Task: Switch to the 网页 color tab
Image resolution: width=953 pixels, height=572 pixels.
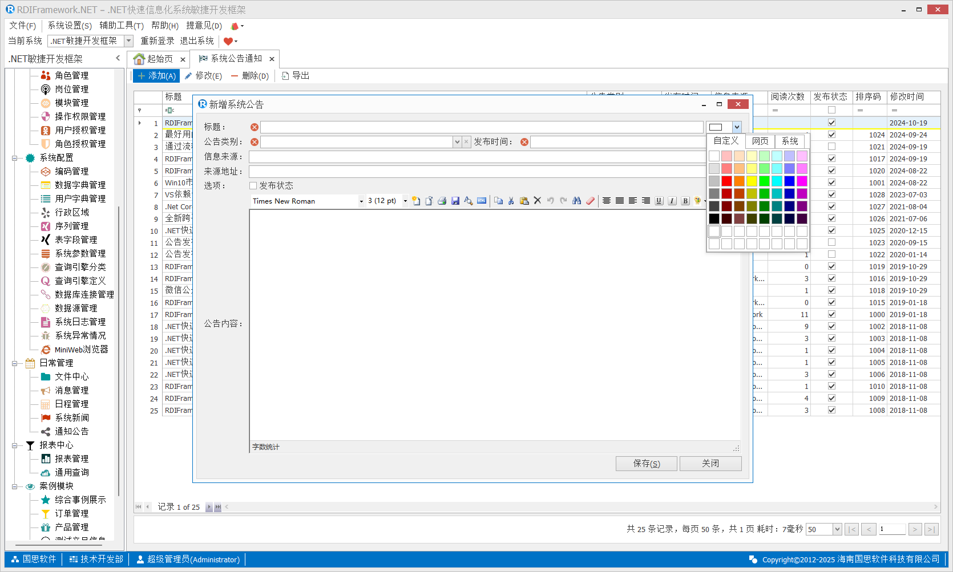Action: 760,141
